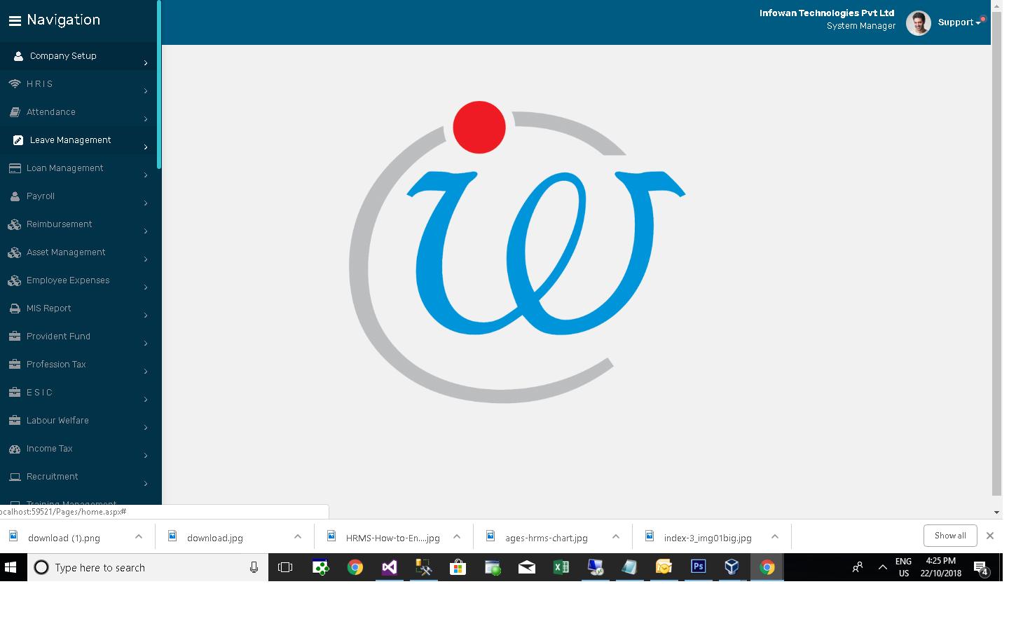The width and height of the screenshot is (1009, 631).
Task: Click the Leave Management edit icon
Action: point(18,140)
